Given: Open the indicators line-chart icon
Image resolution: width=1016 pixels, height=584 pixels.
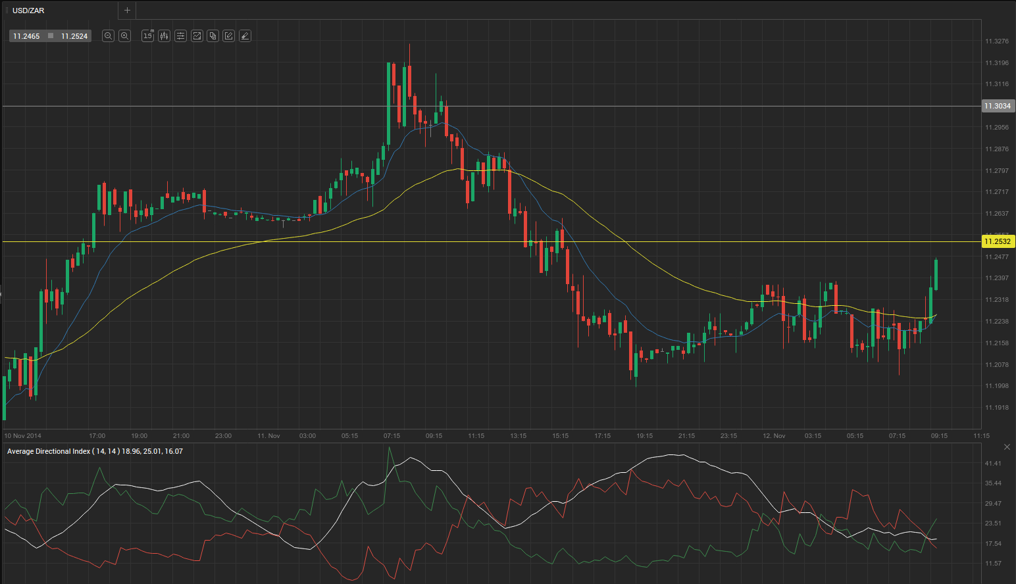Looking at the screenshot, I should (x=197, y=36).
